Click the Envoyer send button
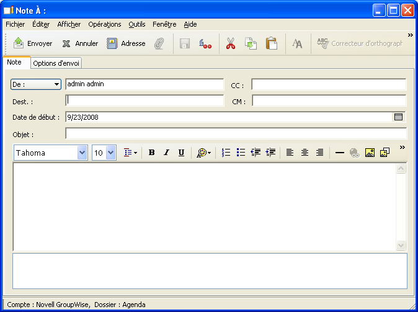Image resolution: width=418 pixels, height=312 pixels. pos(33,43)
